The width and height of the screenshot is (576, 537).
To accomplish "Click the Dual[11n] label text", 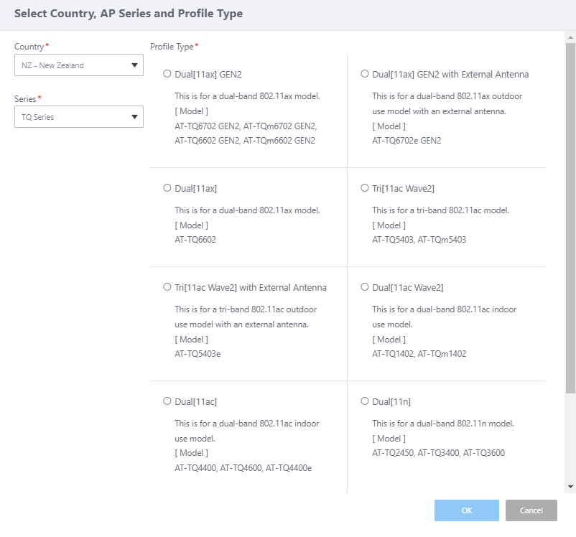I will pos(391,401).
